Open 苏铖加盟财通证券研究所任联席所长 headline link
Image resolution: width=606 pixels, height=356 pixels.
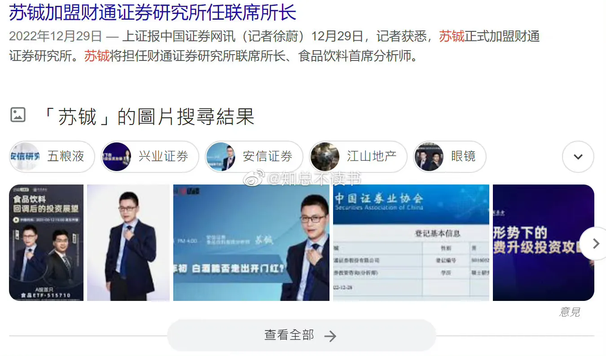click(x=153, y=12)
